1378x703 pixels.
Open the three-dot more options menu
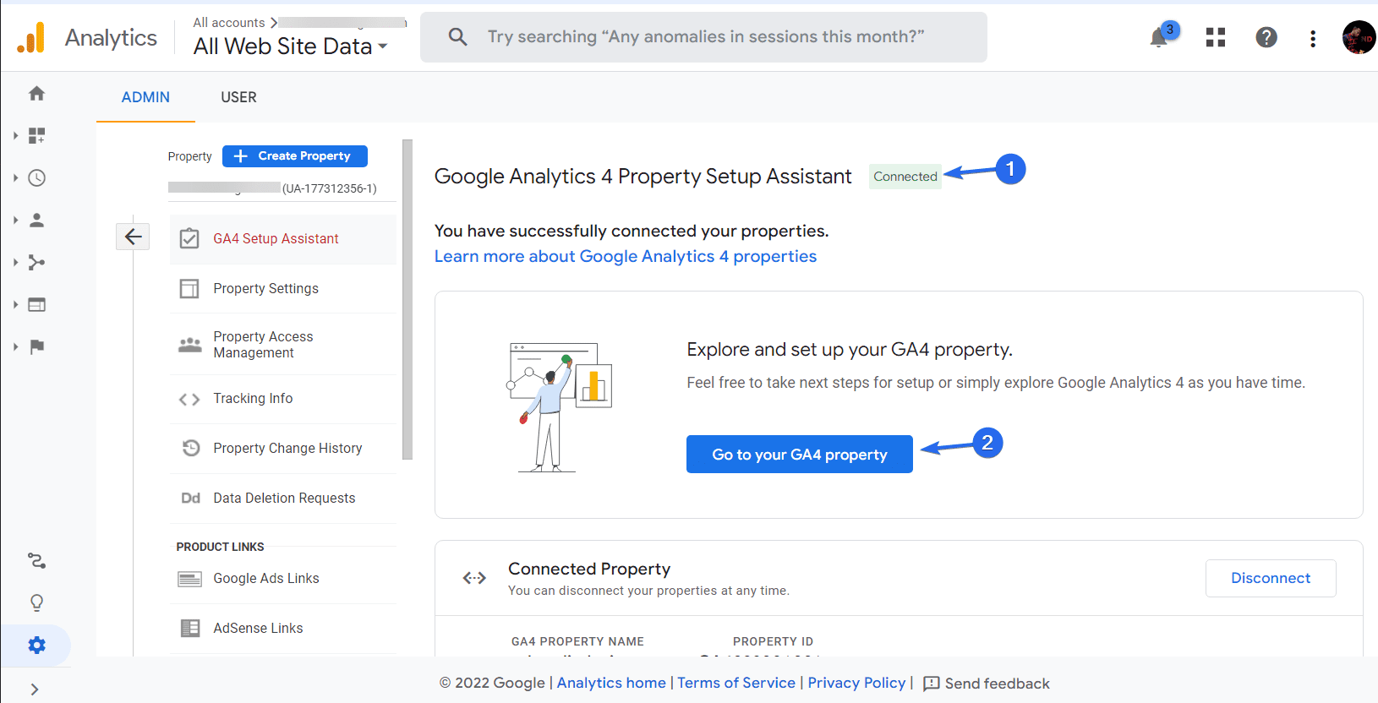[x=1313, y=38]
